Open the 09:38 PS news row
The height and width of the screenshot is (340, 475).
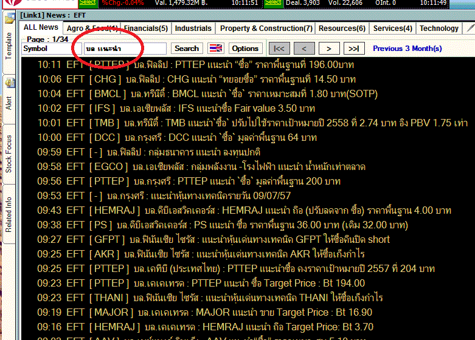pyautogui.click(x=223, y=225)
